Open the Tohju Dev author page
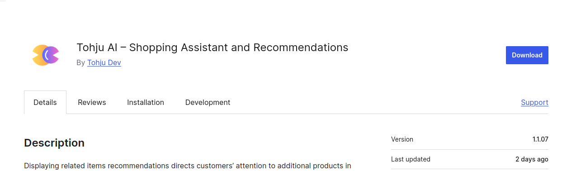 coord(104,63)
